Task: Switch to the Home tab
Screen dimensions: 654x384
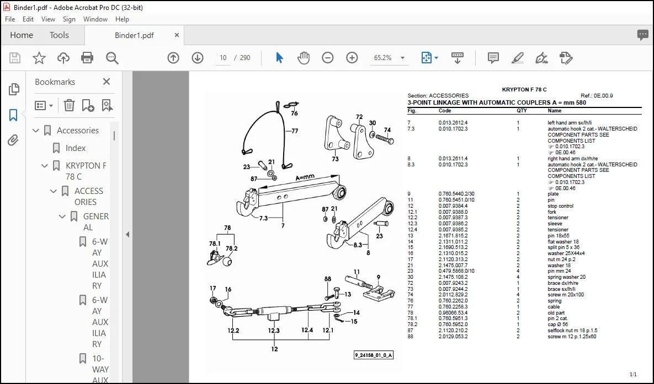Action: pyautogui.click(x=22, y=35)
